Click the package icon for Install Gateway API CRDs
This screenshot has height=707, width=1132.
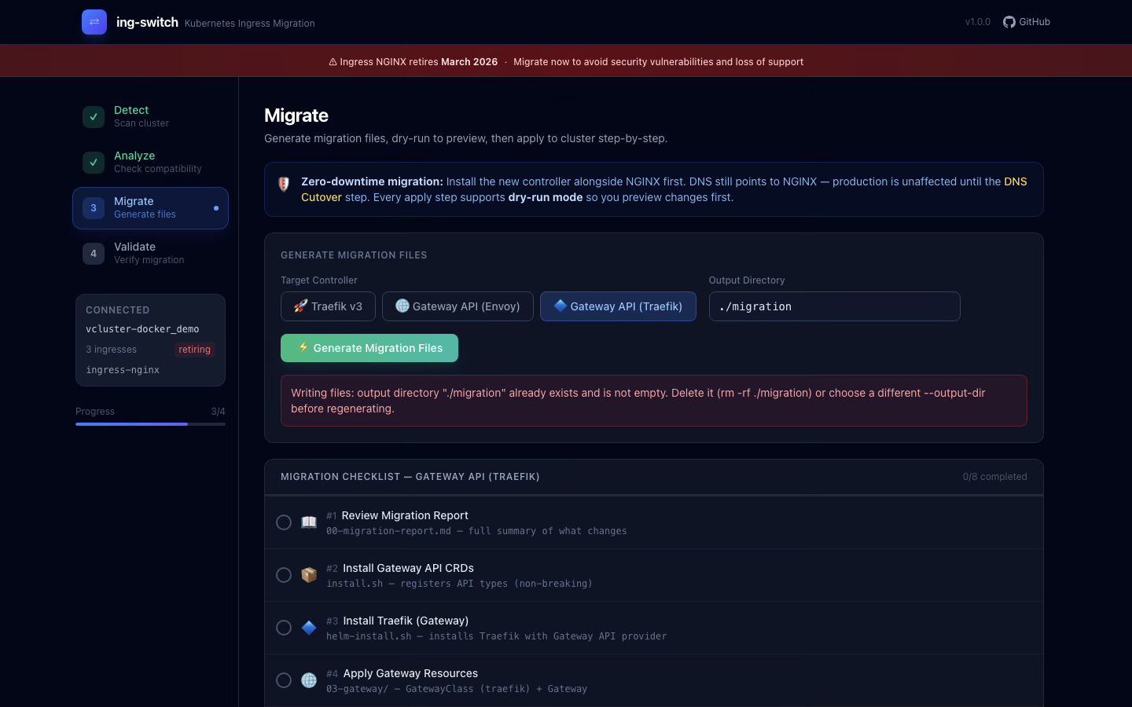(309, 575)
